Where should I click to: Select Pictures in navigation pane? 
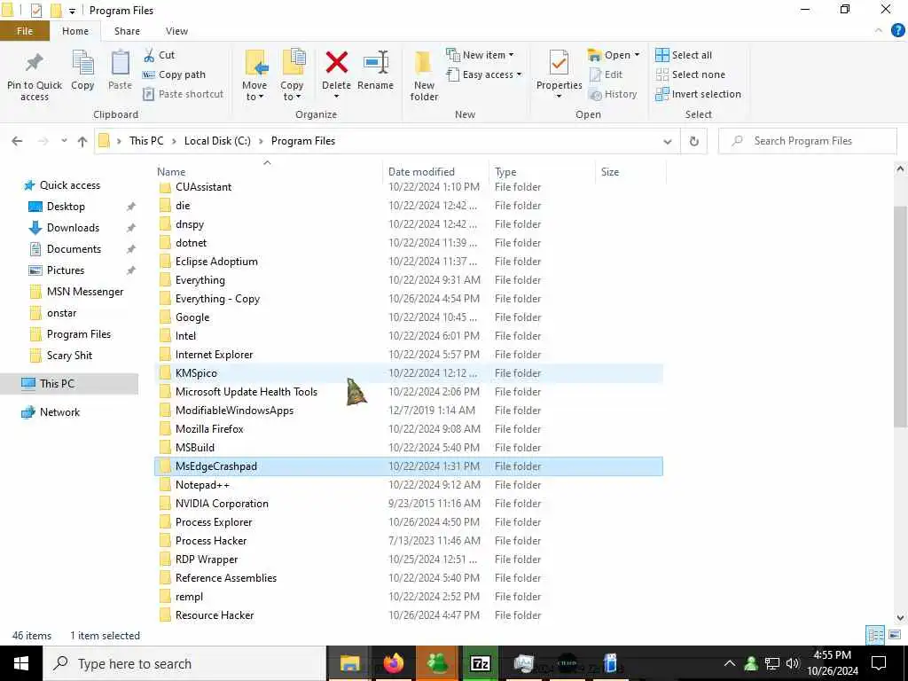(x=65, y=270)
